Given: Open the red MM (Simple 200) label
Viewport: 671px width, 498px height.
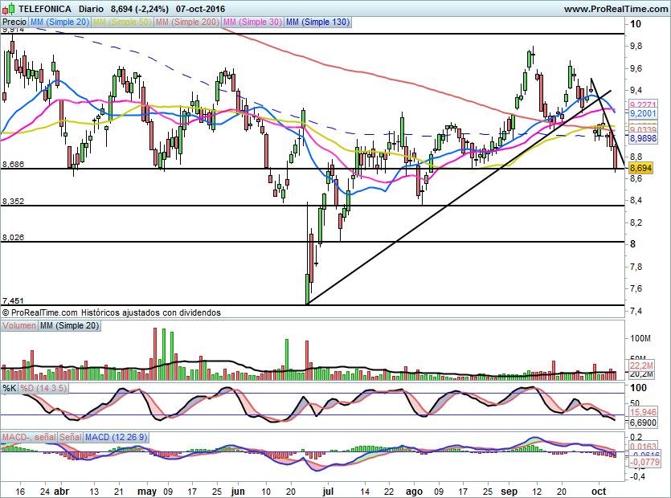Looking at the screenshot, I should coord(187,22).
